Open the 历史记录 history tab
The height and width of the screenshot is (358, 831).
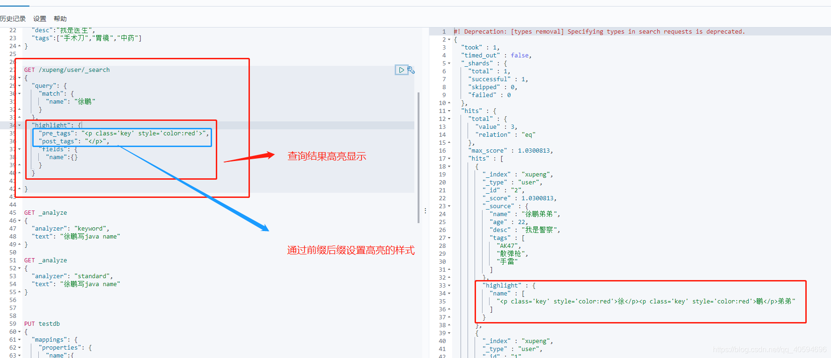pyautogui.click(x=13, y=19)
